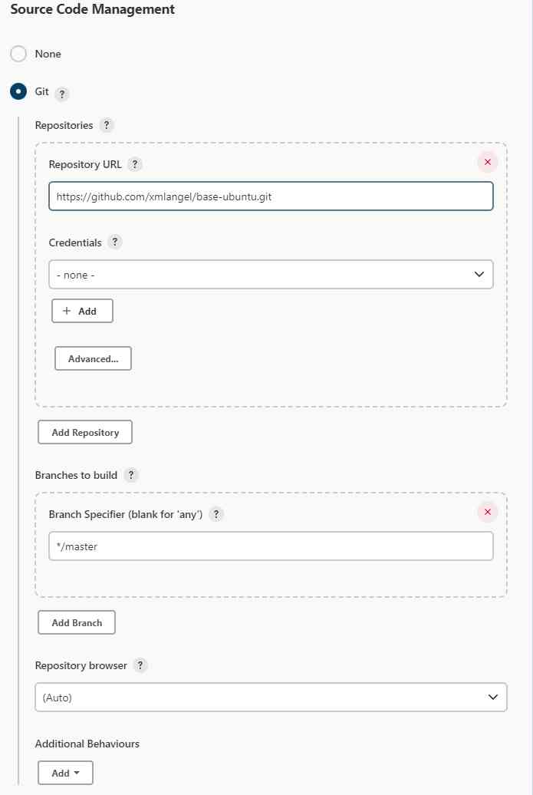Delete the base-ubuntu repository entry
533x795 pixels.
coord(486,162)
